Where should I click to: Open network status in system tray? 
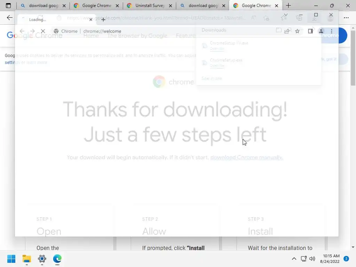point(304,259)
